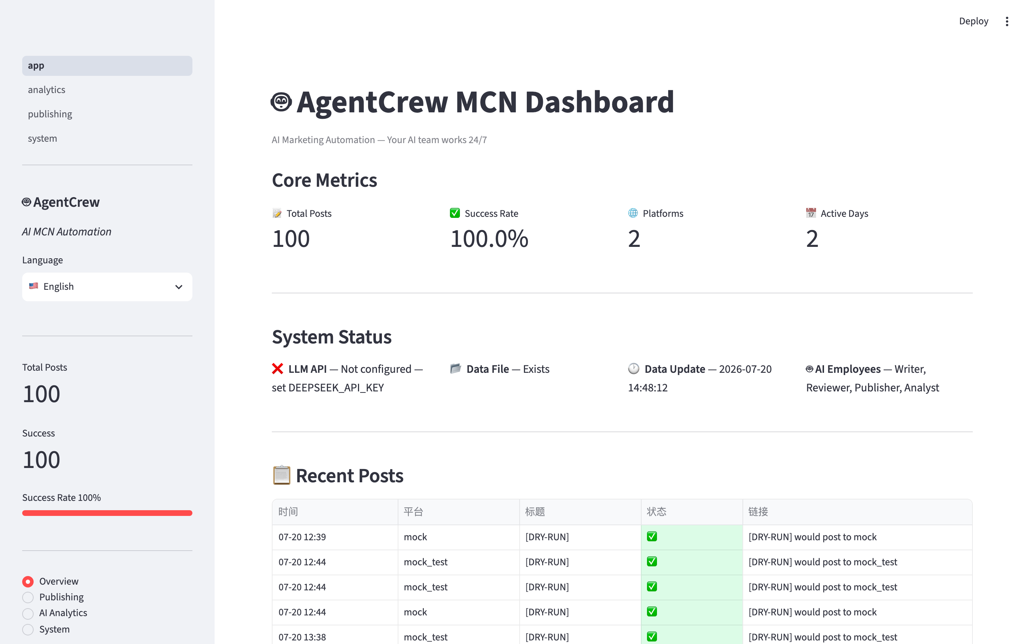Go to the analytics page

point(107,90)
